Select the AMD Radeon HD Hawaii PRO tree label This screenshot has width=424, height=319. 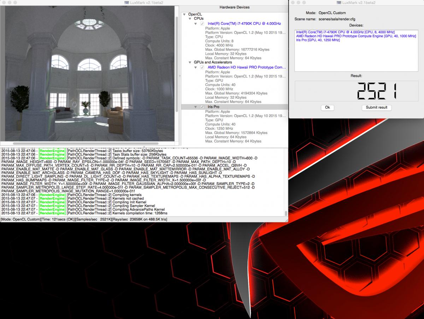pos(247,67)
